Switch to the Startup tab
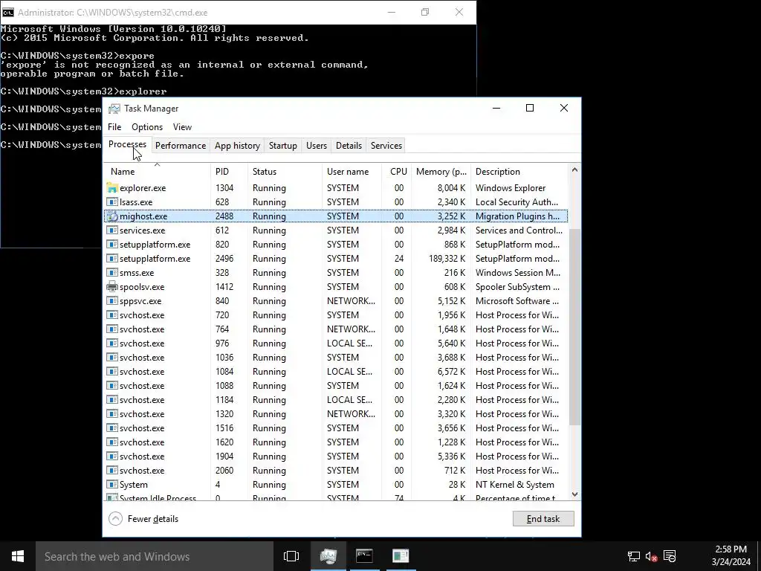 pyautogui.click(x=283, y=146)
